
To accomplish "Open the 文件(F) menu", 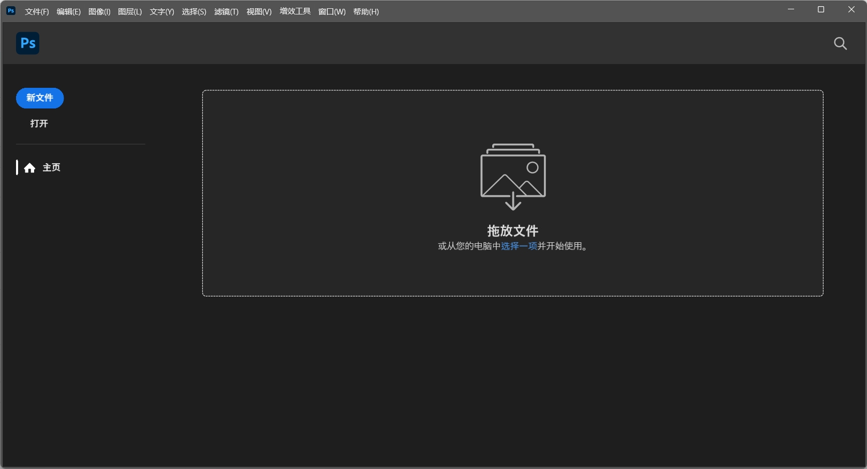I will click(37, 11).
